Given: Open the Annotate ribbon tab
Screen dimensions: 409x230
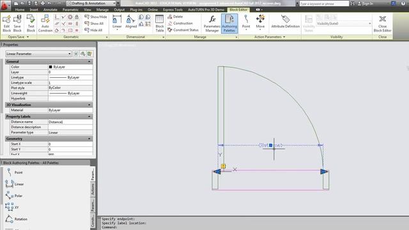Looking at the screenshot, I should tap(50, 10).
